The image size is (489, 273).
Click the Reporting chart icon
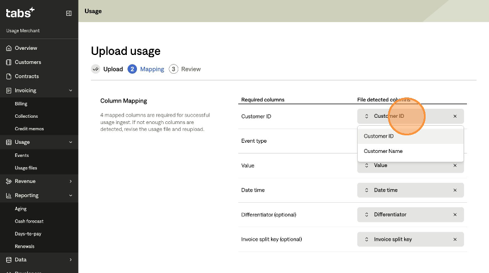8,195
